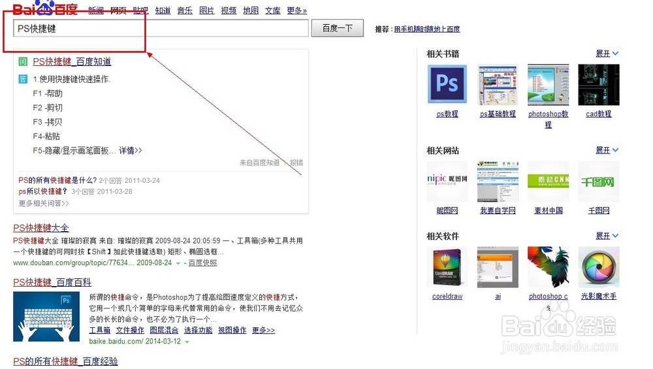The width and height of the screenshot is (653, 369).
Task: Open the 百度快照 cached page link
Action: tap(202, 263)
